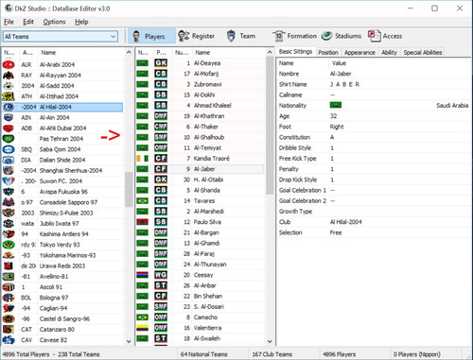The width and height of the screenshot is (473, 360).
Task: Open the Access toolbar icon
Action: [x=374, y=36]
